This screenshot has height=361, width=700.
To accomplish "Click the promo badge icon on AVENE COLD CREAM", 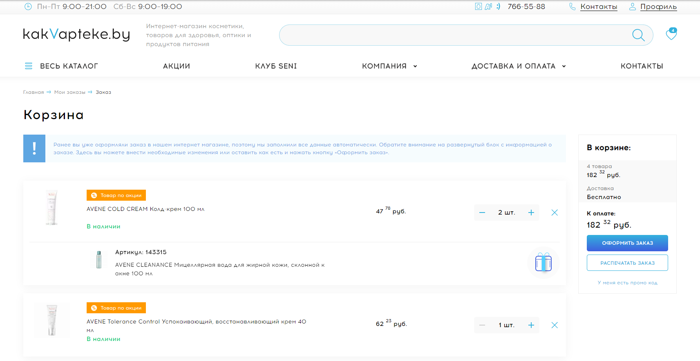I will [x=94, y=195].
